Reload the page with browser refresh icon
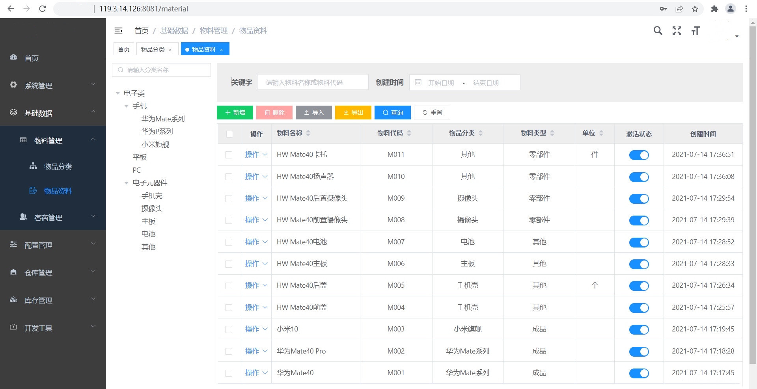 tap(43, 9)
